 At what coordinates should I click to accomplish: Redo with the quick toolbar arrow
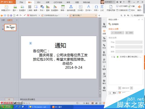pyautogui.click(x=21, y=15)
